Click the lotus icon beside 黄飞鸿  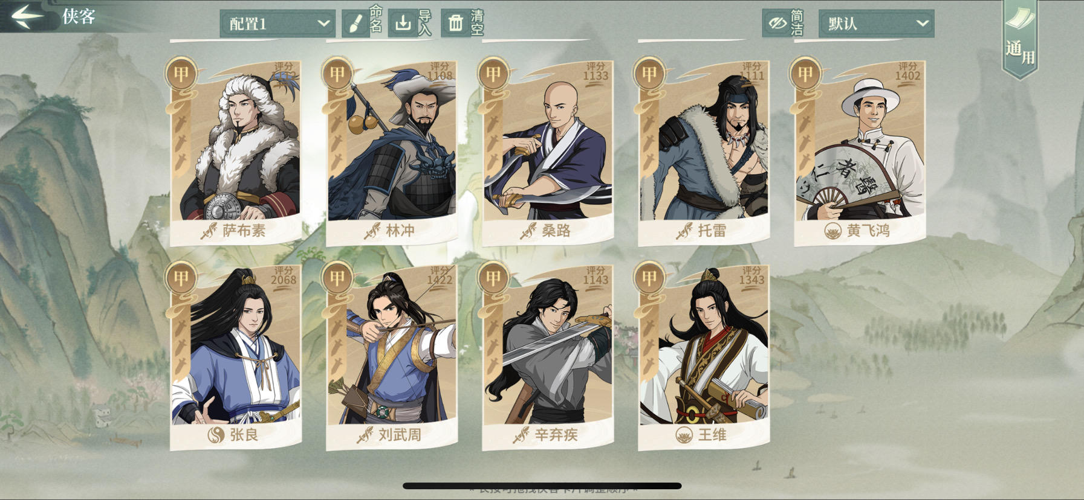tap(833, 231)
